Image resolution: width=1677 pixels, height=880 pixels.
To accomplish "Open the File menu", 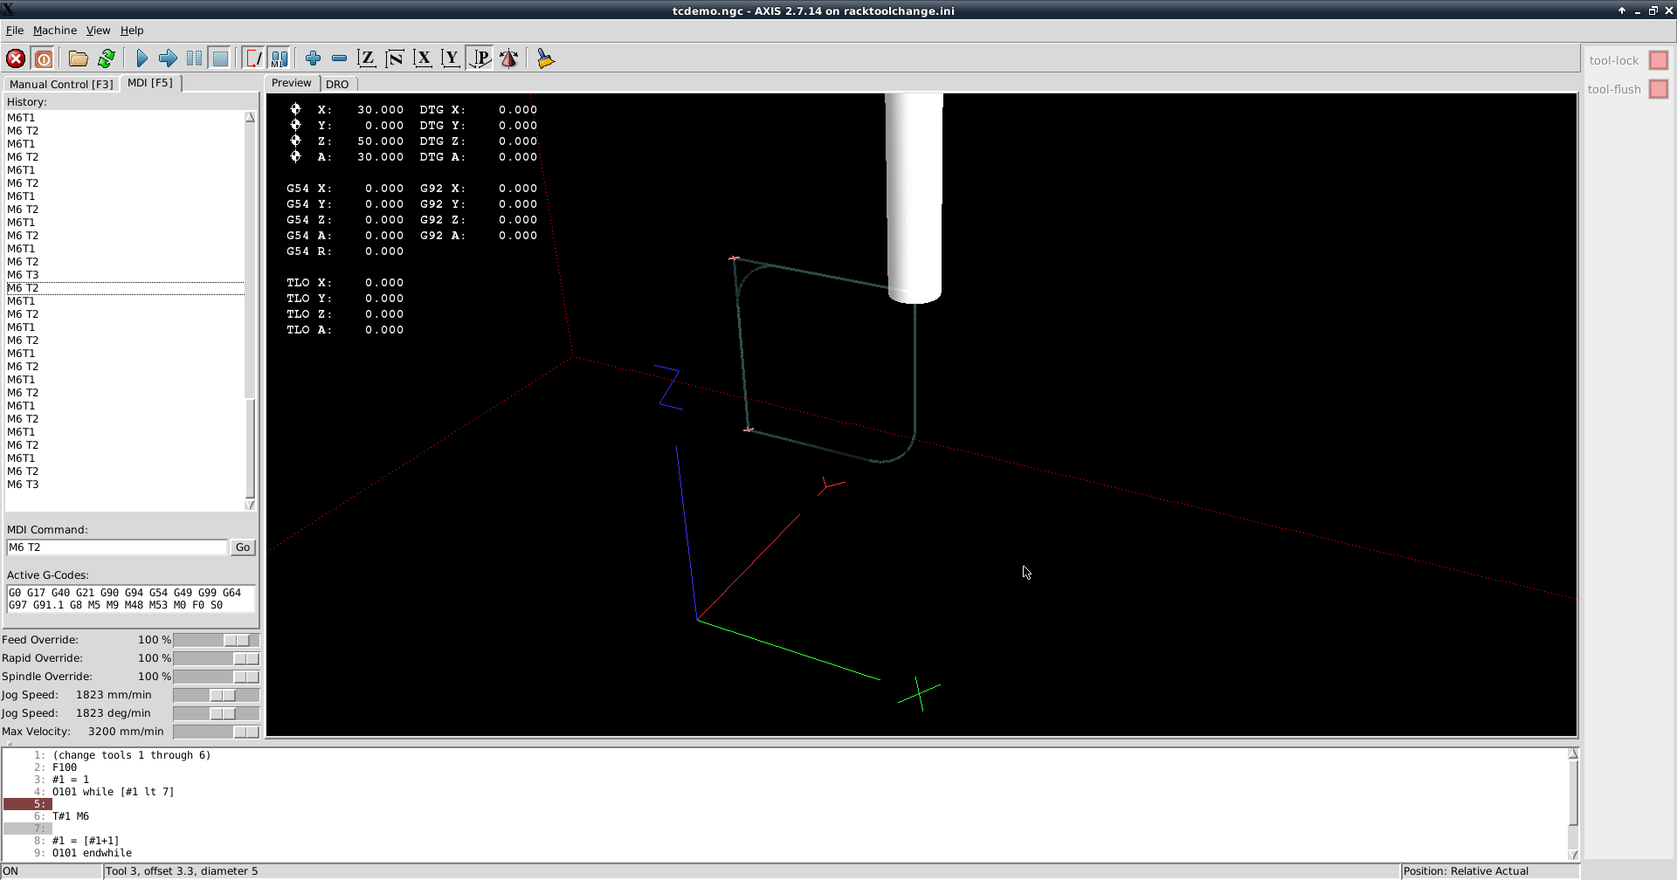I will 15,31.
